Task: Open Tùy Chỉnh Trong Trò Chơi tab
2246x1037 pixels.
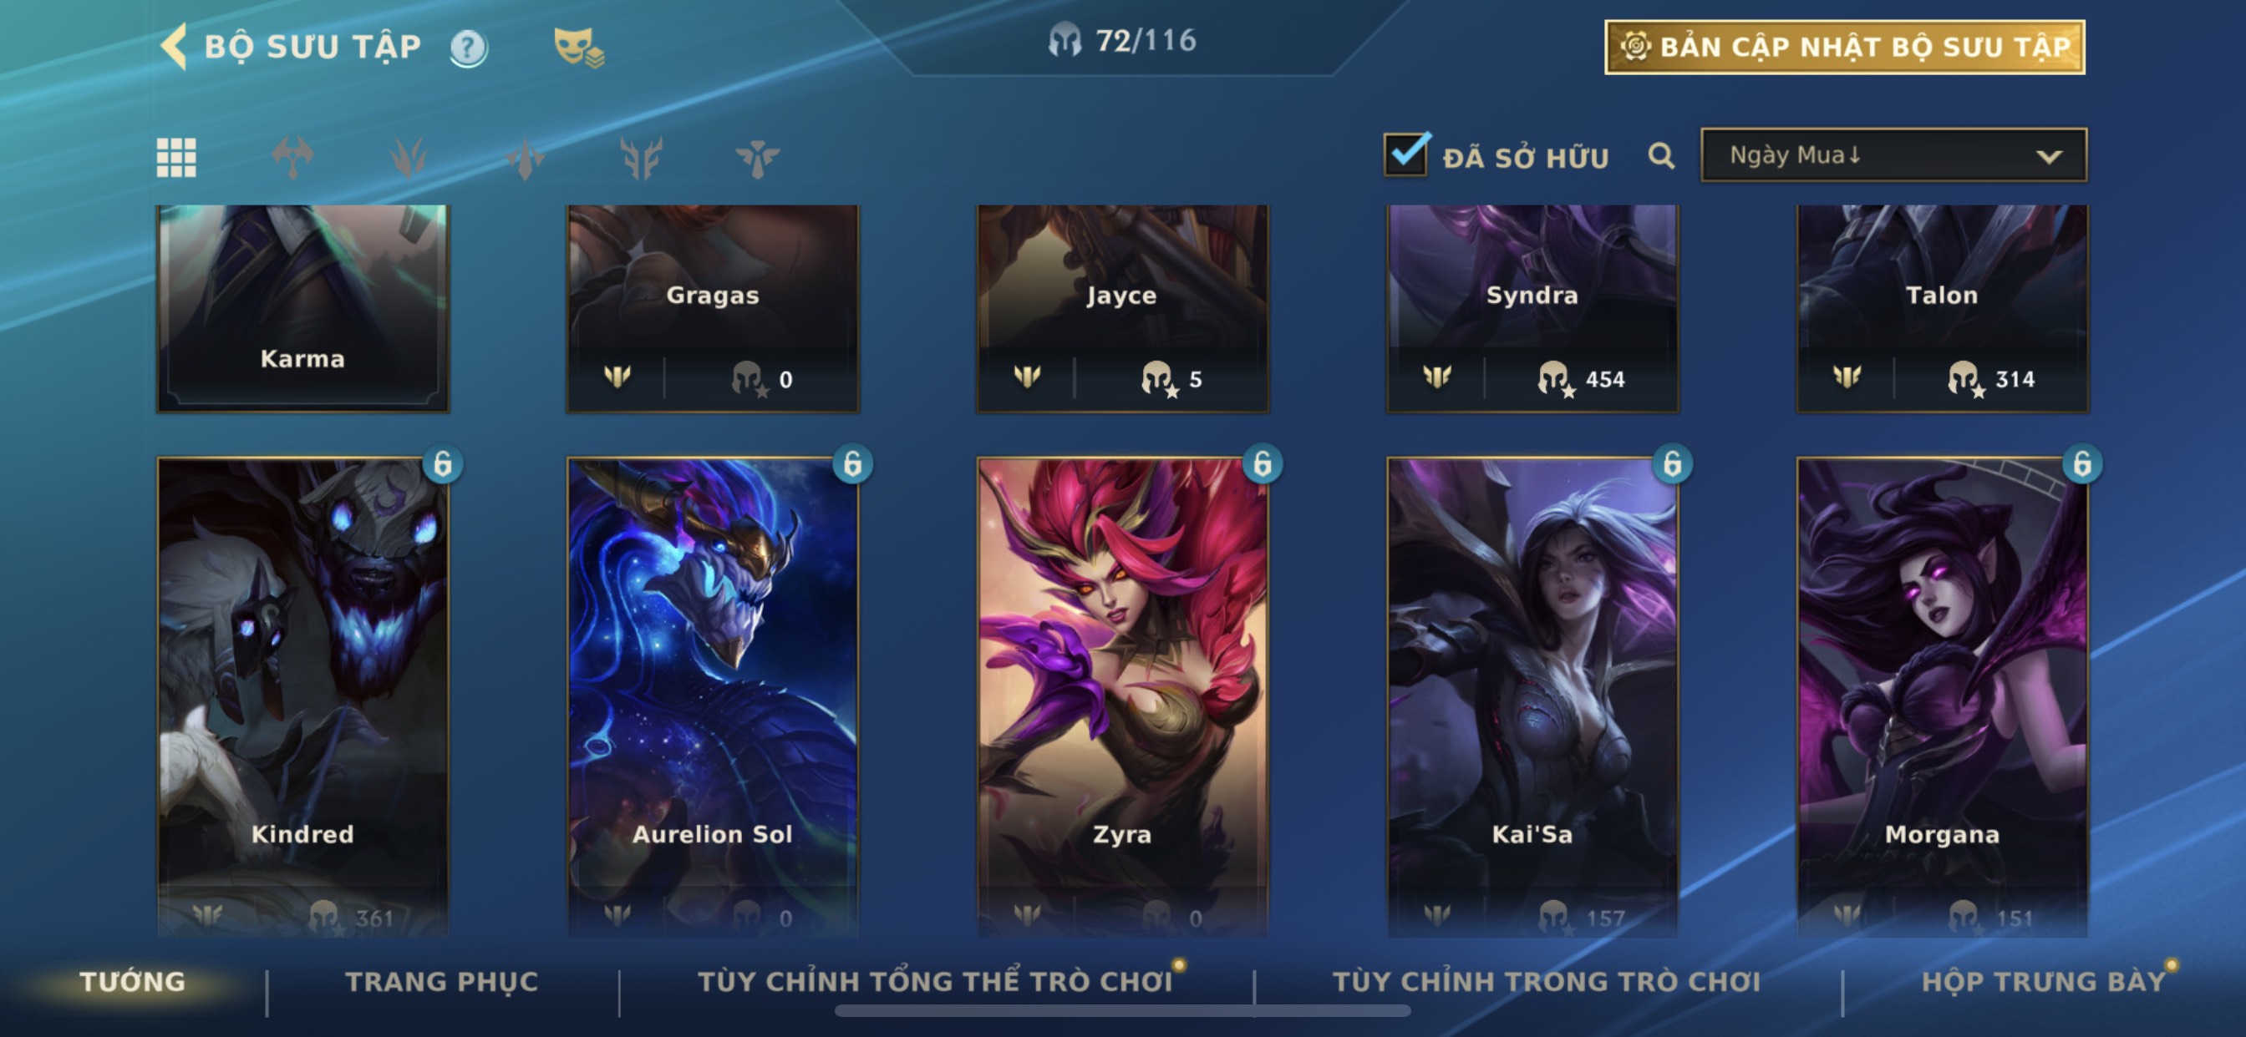Action: 1547,981
